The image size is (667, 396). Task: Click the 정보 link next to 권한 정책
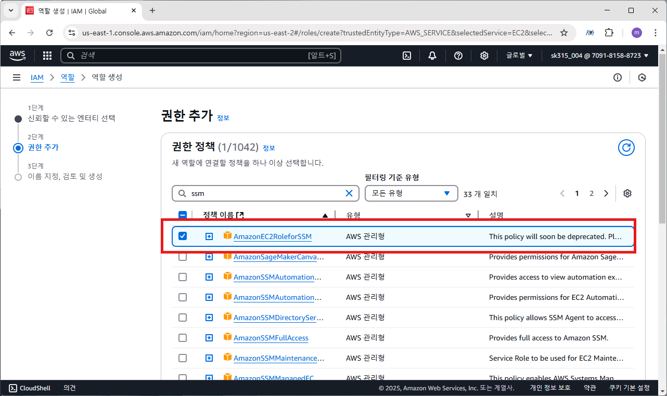(269, 148)
